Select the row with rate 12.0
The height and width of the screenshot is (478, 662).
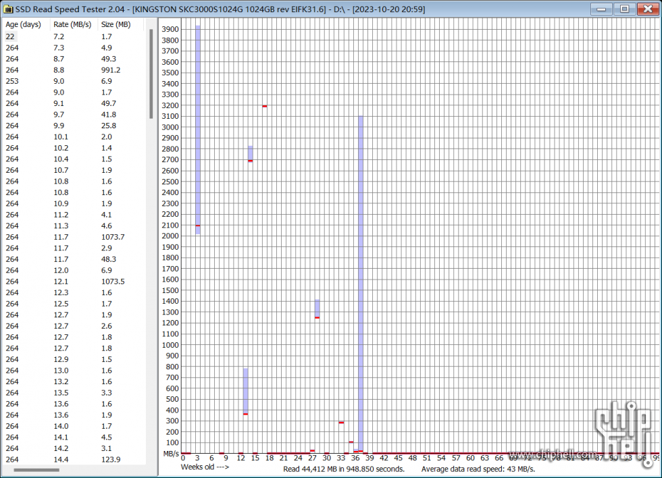pos(74,271)
